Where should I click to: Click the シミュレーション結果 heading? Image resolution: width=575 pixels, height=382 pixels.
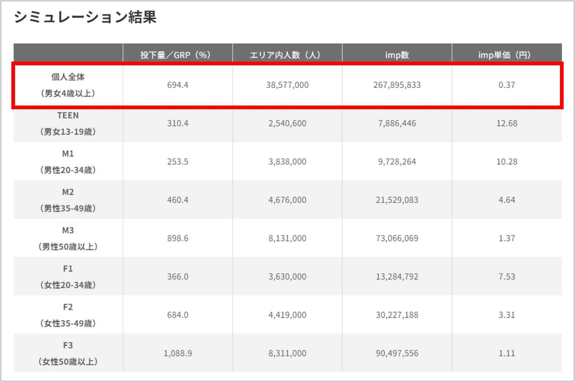tap(85, 17)
